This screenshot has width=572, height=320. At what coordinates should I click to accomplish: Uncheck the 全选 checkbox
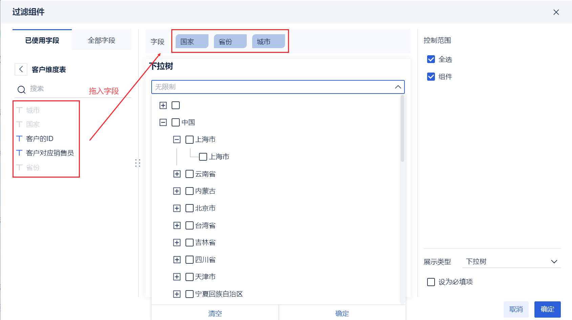[x=431, y=59]
